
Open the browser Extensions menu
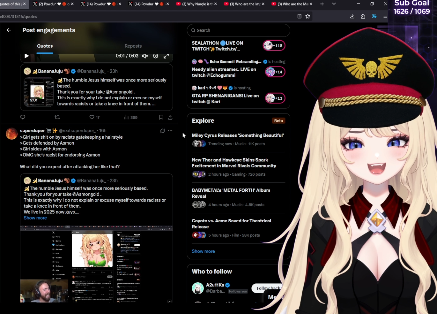tap(363, 16)
